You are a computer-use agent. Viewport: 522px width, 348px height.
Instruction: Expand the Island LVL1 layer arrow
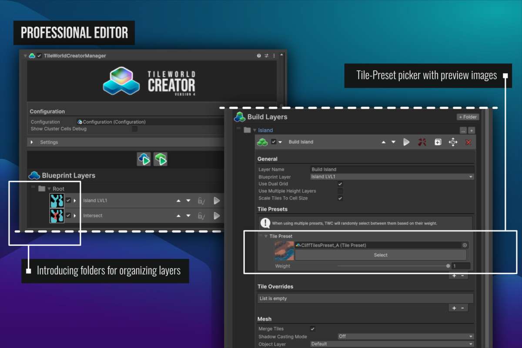tap(75, 201)
